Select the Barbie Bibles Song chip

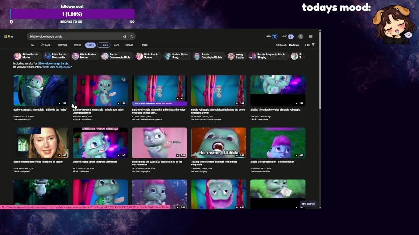[x=177, y=56]
